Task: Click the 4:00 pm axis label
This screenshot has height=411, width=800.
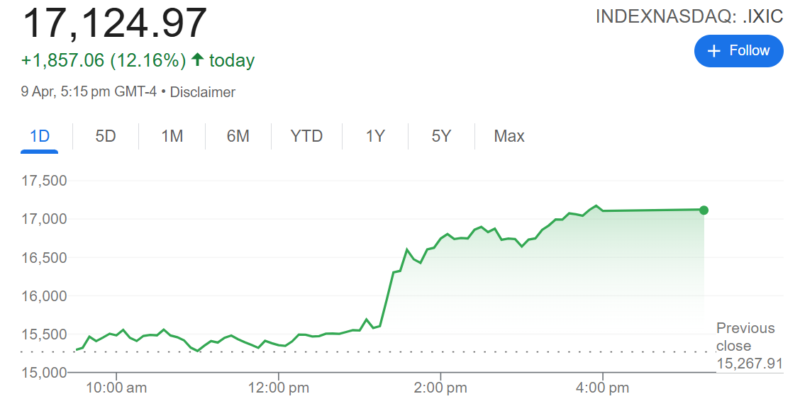Action: click(x=603, y=388)
